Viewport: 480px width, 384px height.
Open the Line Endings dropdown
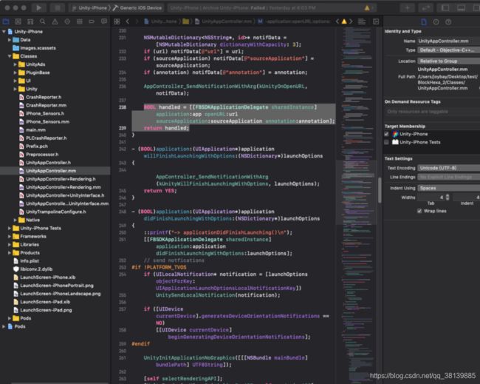449,178
